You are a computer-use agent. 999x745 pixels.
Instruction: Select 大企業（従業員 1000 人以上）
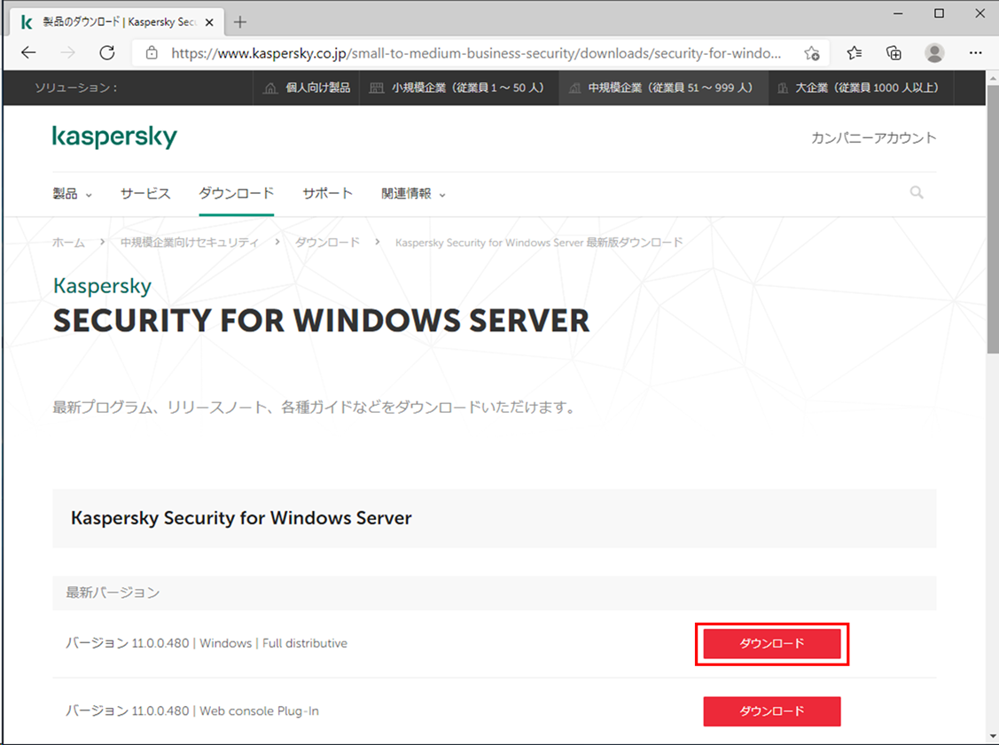coord(860,88)
